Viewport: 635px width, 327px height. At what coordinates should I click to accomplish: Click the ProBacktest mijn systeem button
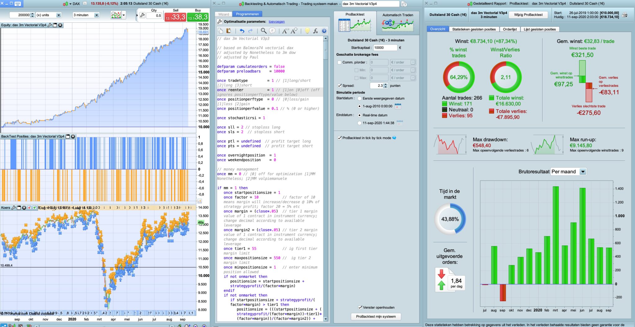[376, 316]
